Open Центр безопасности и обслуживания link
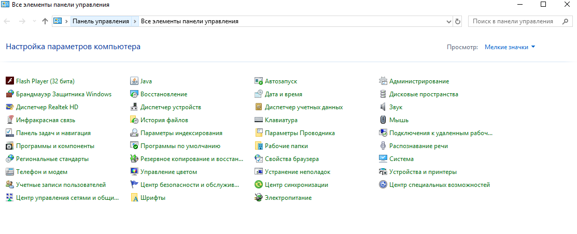Screen dimensions: 577x234 (x=190, y=185)
